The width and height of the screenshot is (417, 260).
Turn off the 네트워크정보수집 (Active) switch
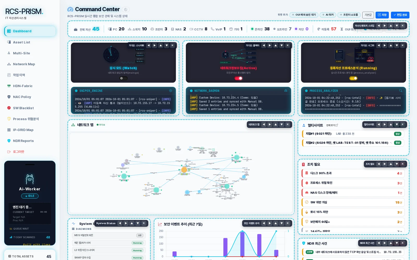[238, 78]
